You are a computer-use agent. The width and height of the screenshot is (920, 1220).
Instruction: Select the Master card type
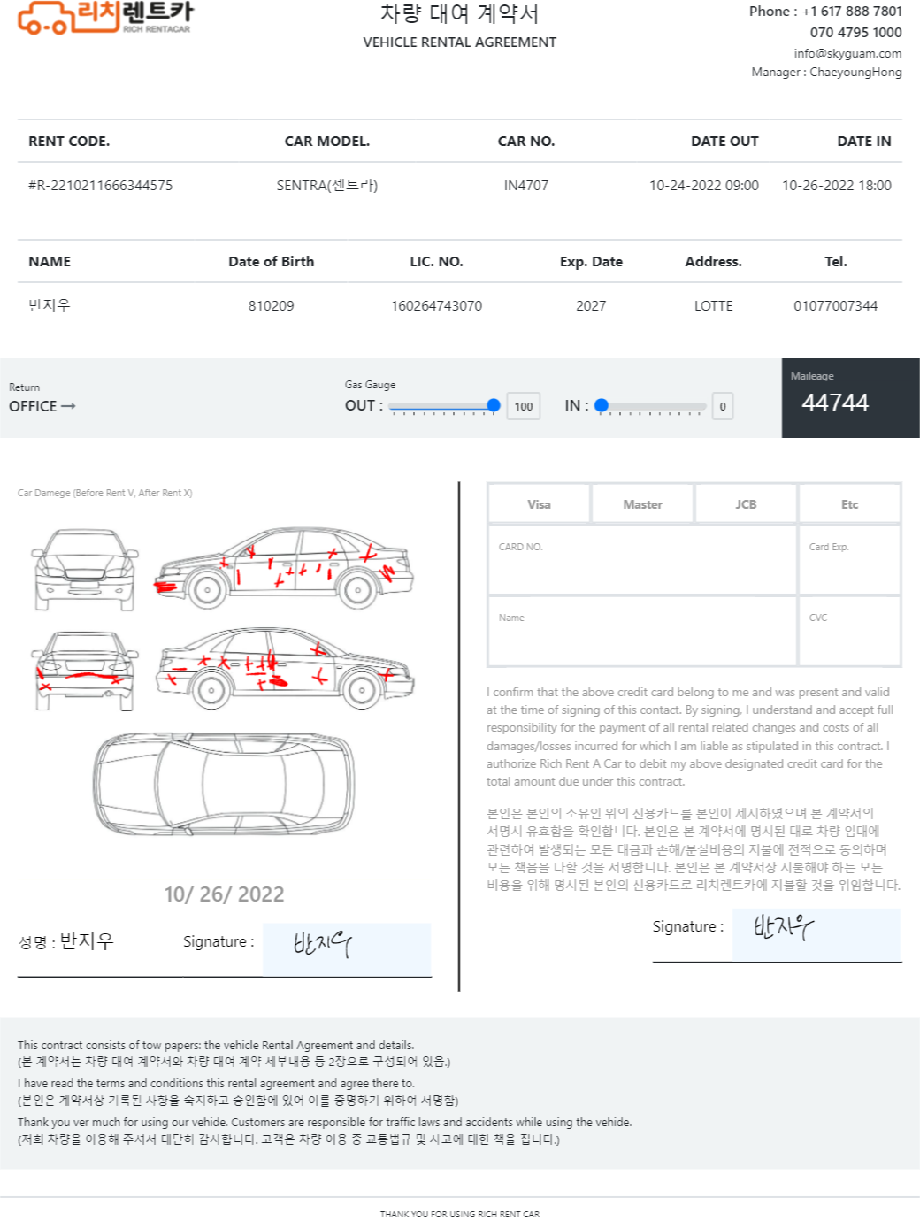pyautogui.click(x=642, y=504)
